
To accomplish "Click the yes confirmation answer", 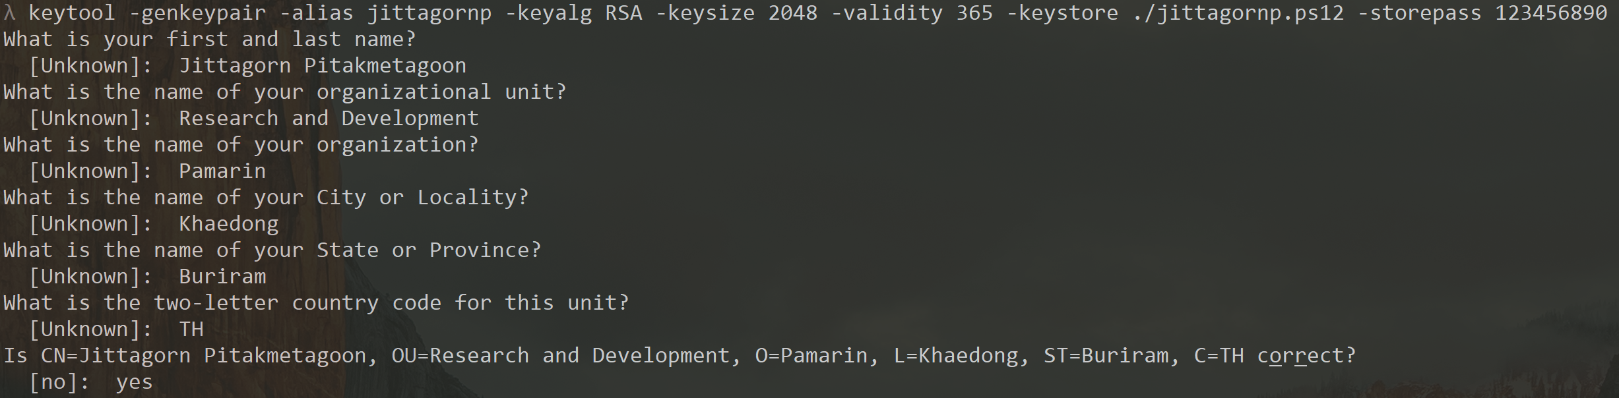I will tap(135, 382).
